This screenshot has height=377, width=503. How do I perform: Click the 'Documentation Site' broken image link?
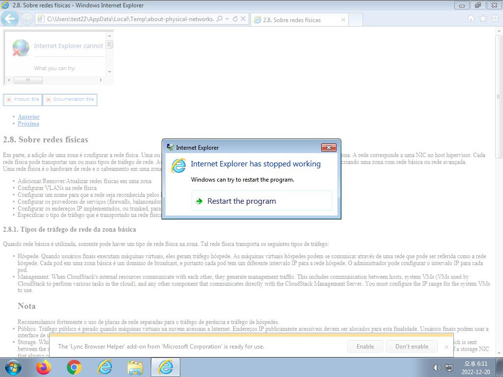[70, 99]
